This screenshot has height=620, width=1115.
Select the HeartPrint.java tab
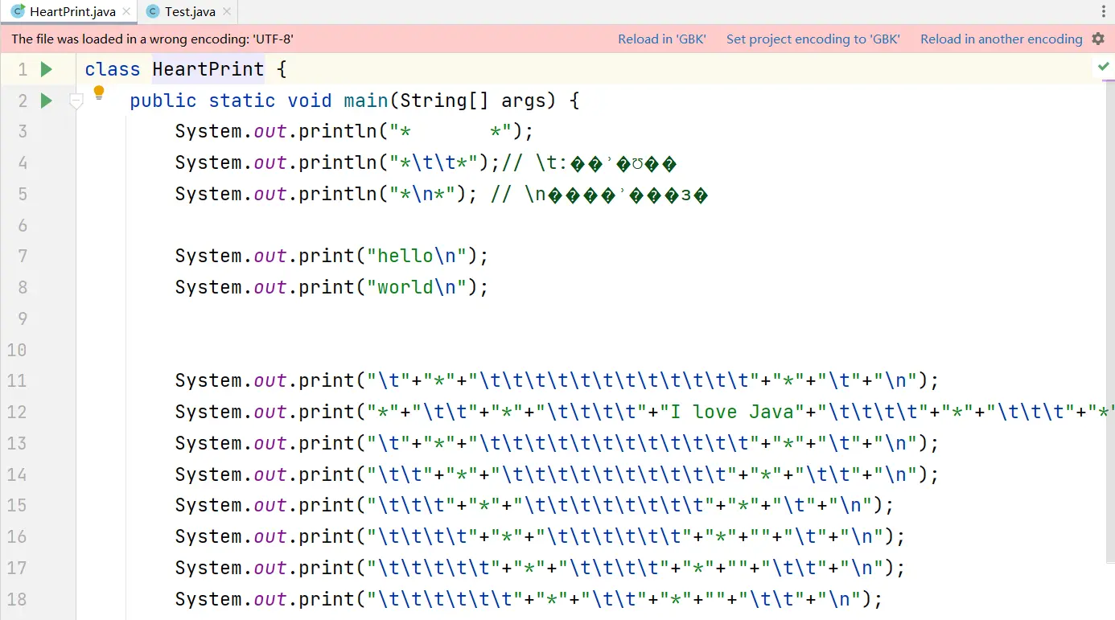tap(72, 12)
